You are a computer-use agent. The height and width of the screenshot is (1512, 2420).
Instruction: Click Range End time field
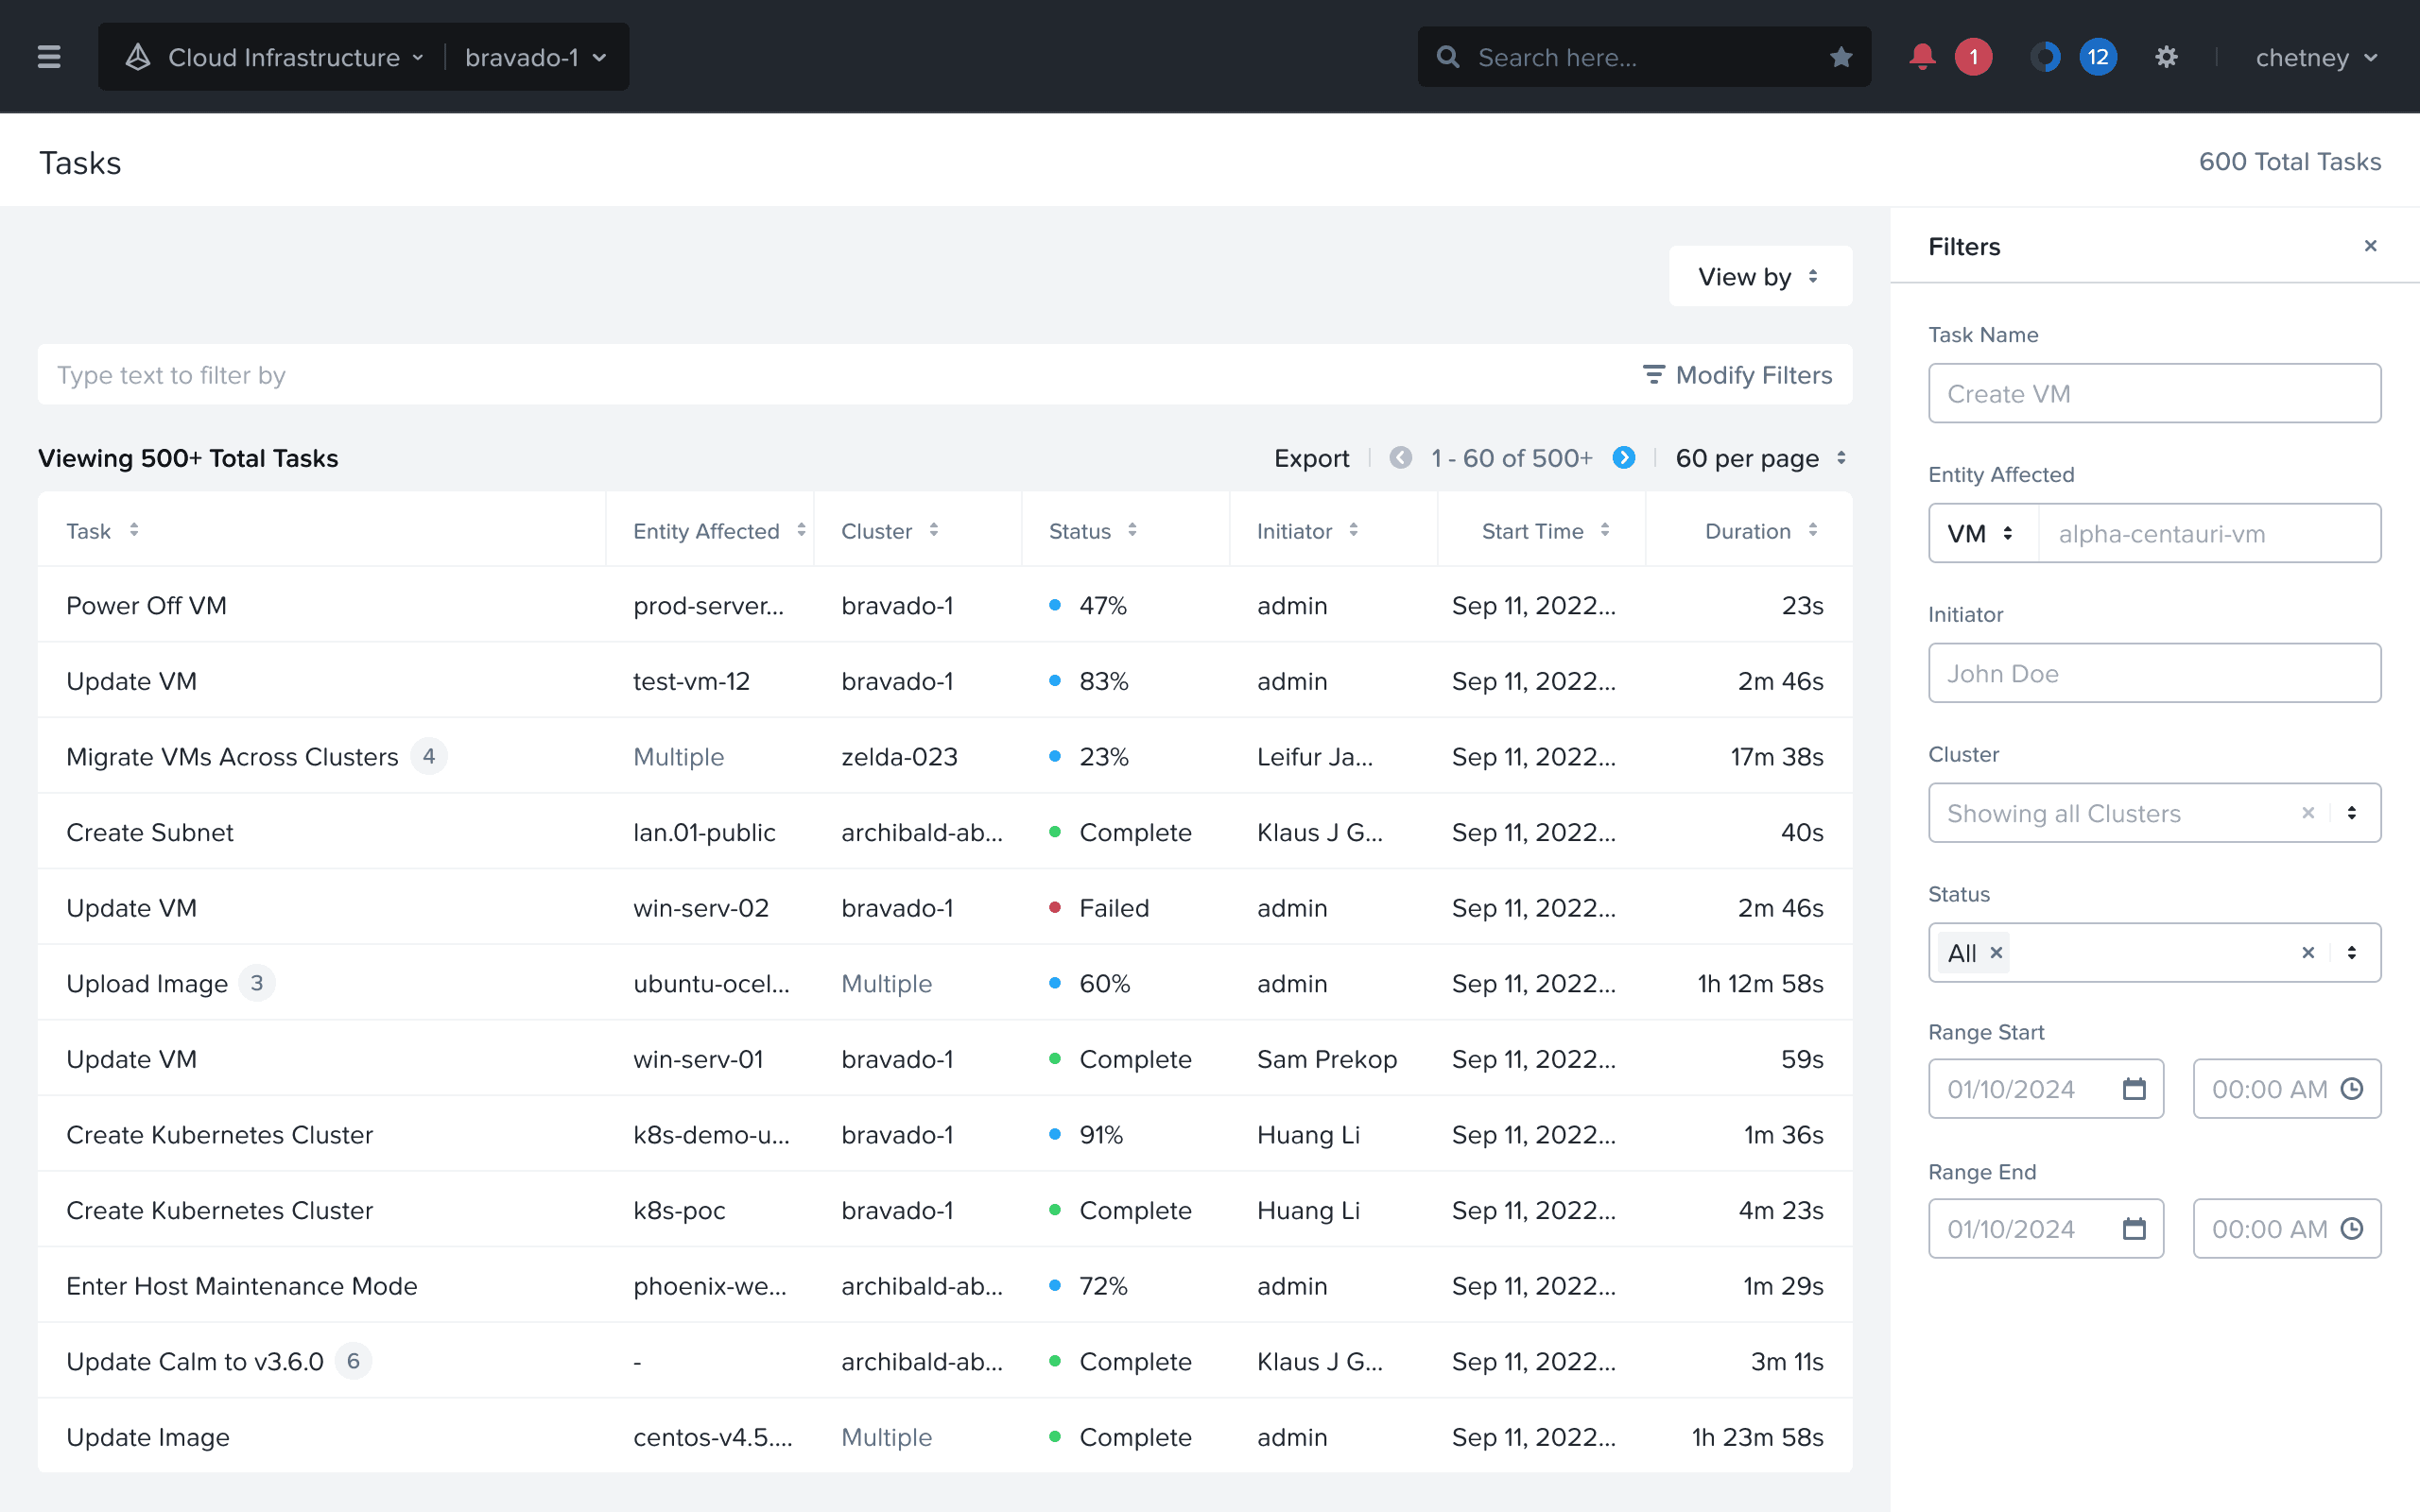coord(2287,1229)
